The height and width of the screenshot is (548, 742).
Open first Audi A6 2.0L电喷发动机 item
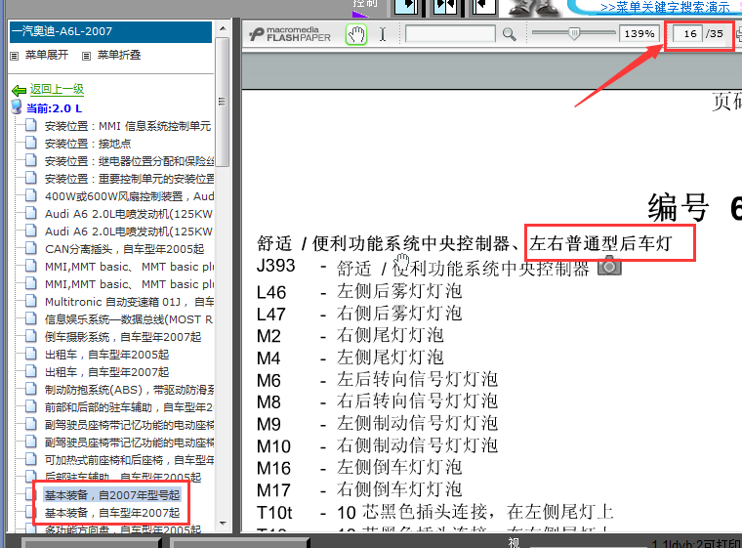(x=129, y=214)
